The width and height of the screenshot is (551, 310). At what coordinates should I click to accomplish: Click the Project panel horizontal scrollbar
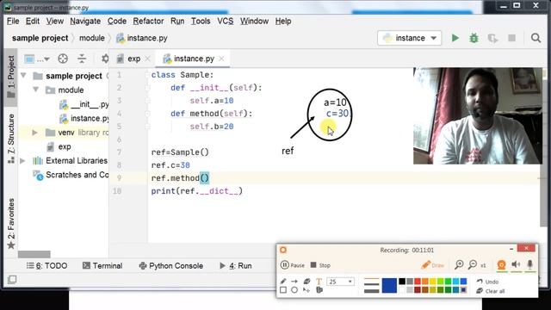pyautogui.click(x=34, y=254)
